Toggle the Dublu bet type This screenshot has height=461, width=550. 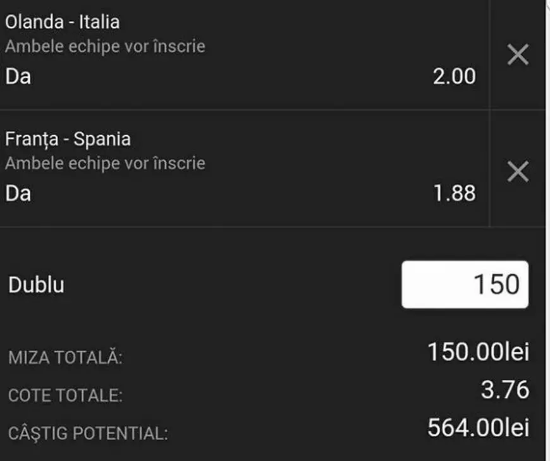click(x=35, y=284)
